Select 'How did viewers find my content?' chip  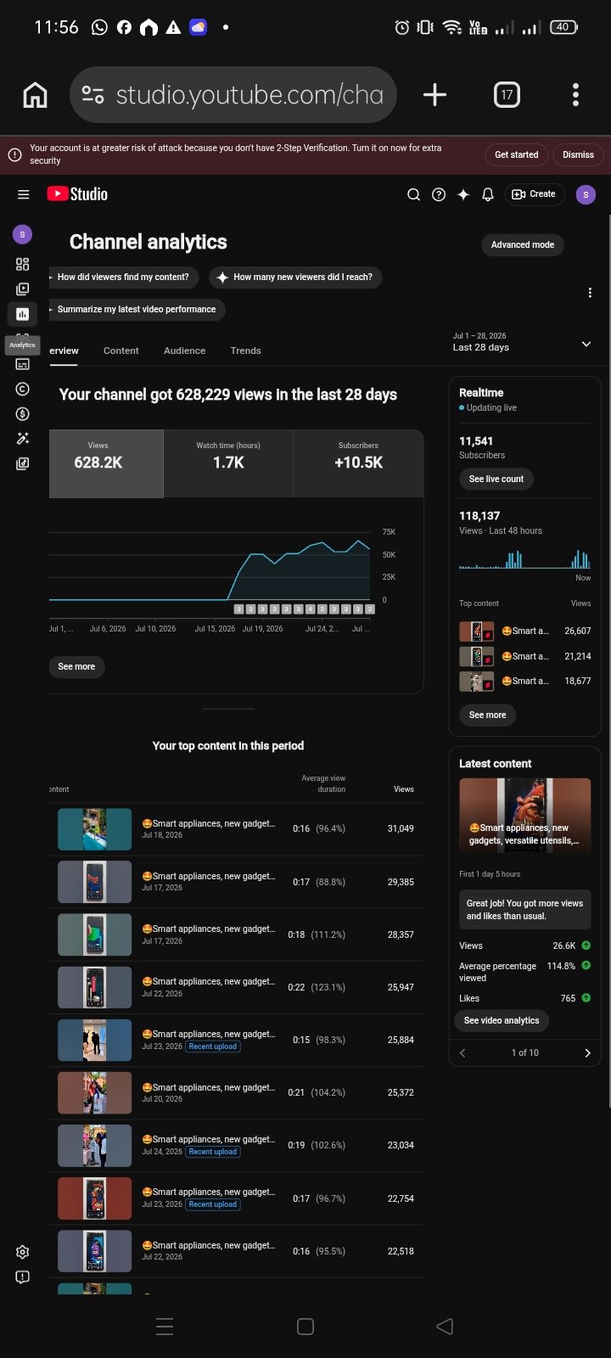123,277
